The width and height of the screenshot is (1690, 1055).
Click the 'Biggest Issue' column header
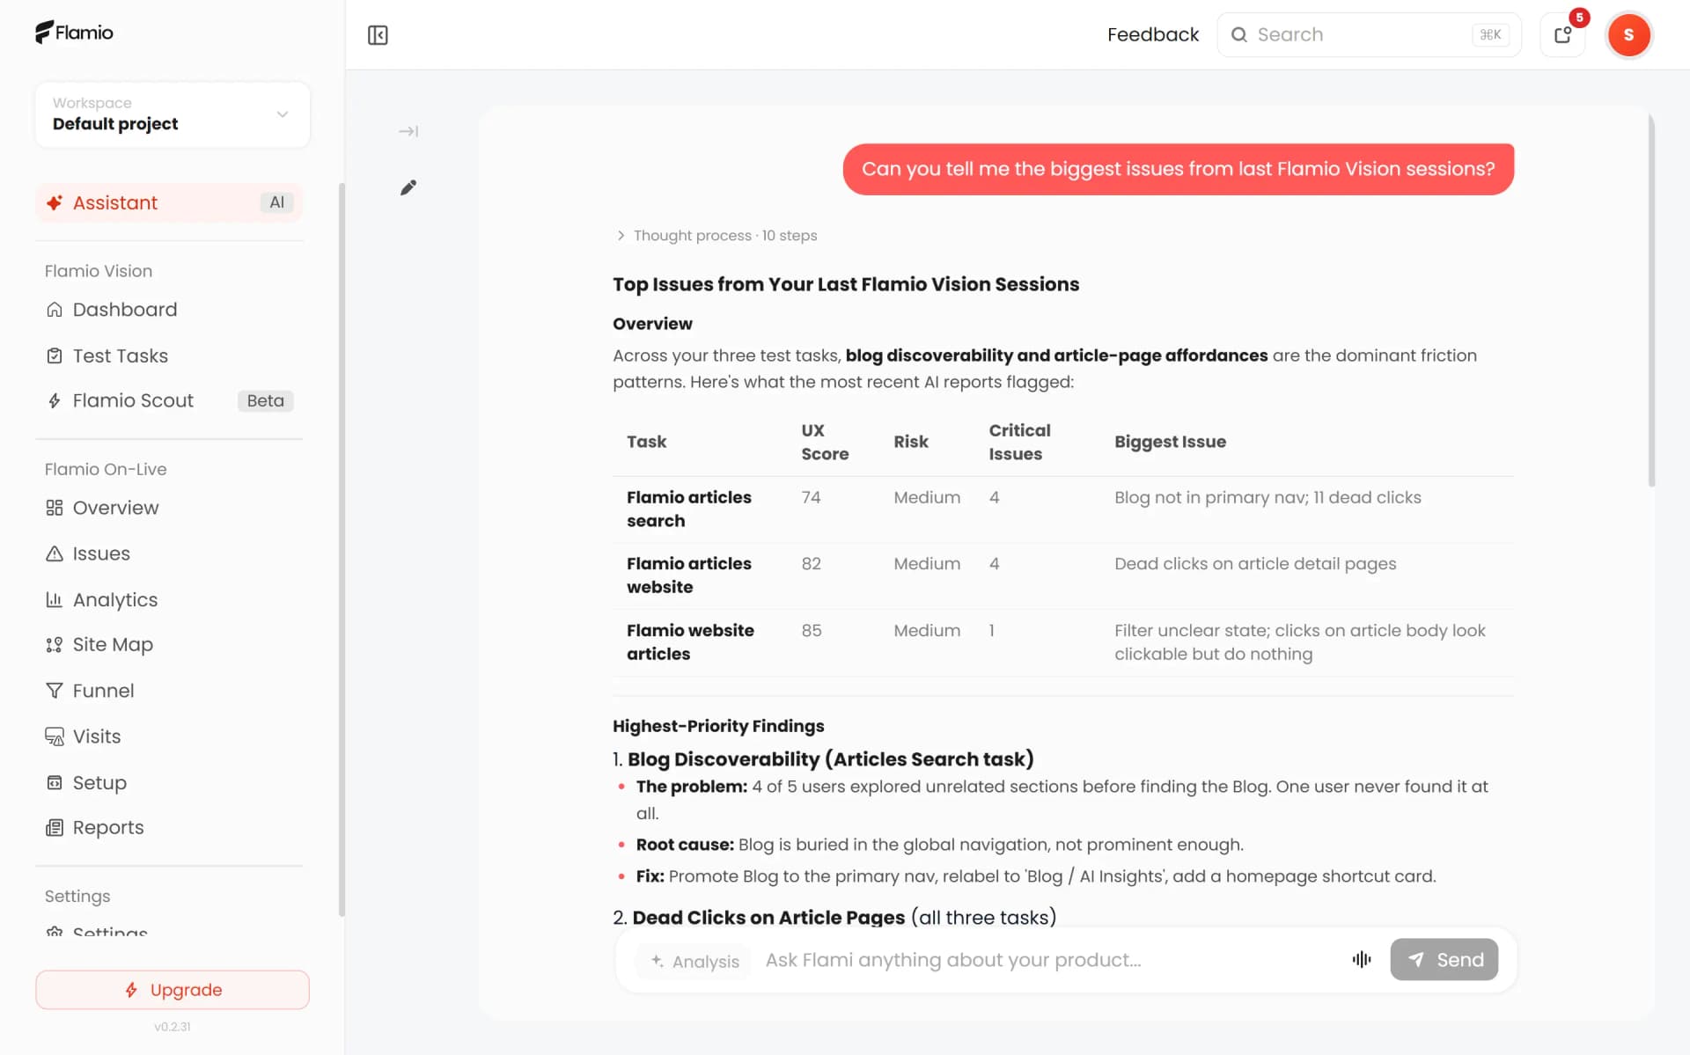(x=1170, y=442)
